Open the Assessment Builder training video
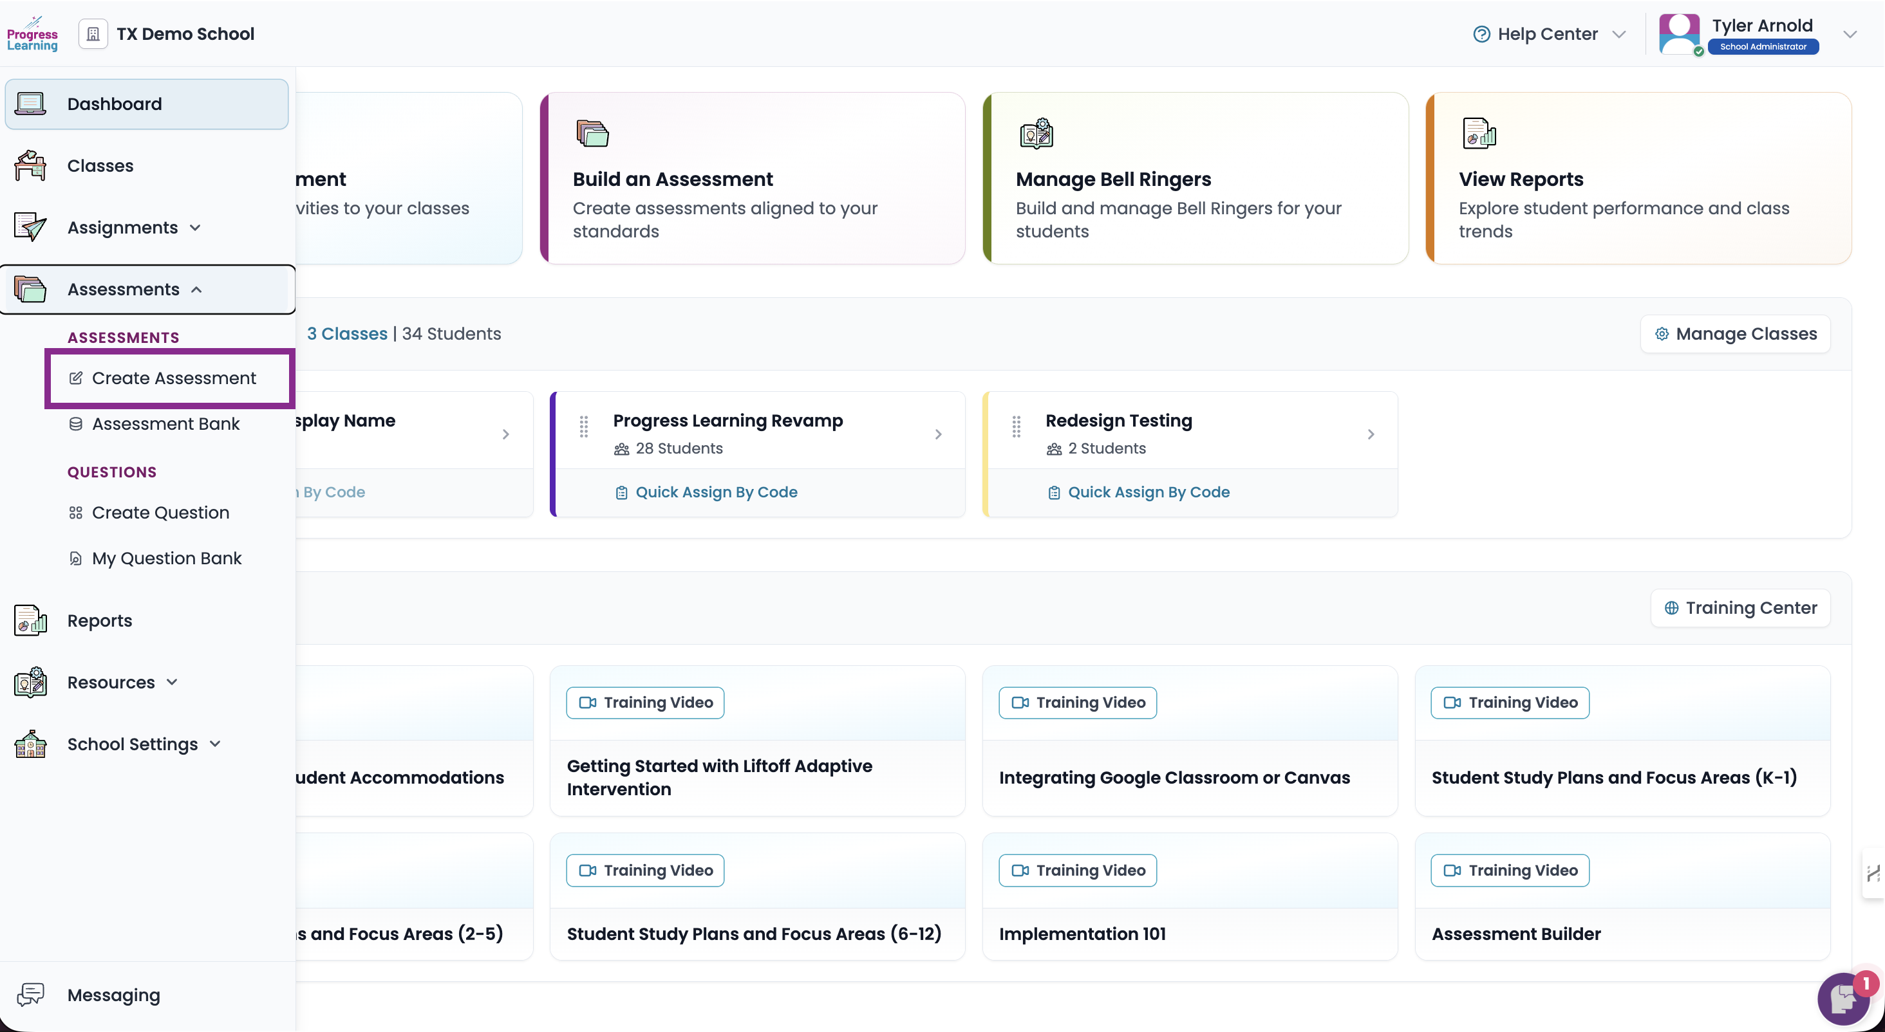This screenshot has width=1885, height=1032. 1622,897
